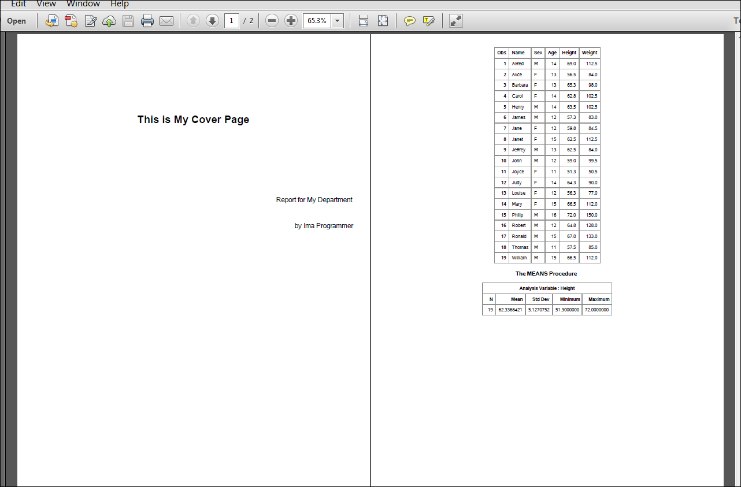Viewport: 741px width, 487px height.
Task: Click the Age column header
Action: tap(553, 53)
